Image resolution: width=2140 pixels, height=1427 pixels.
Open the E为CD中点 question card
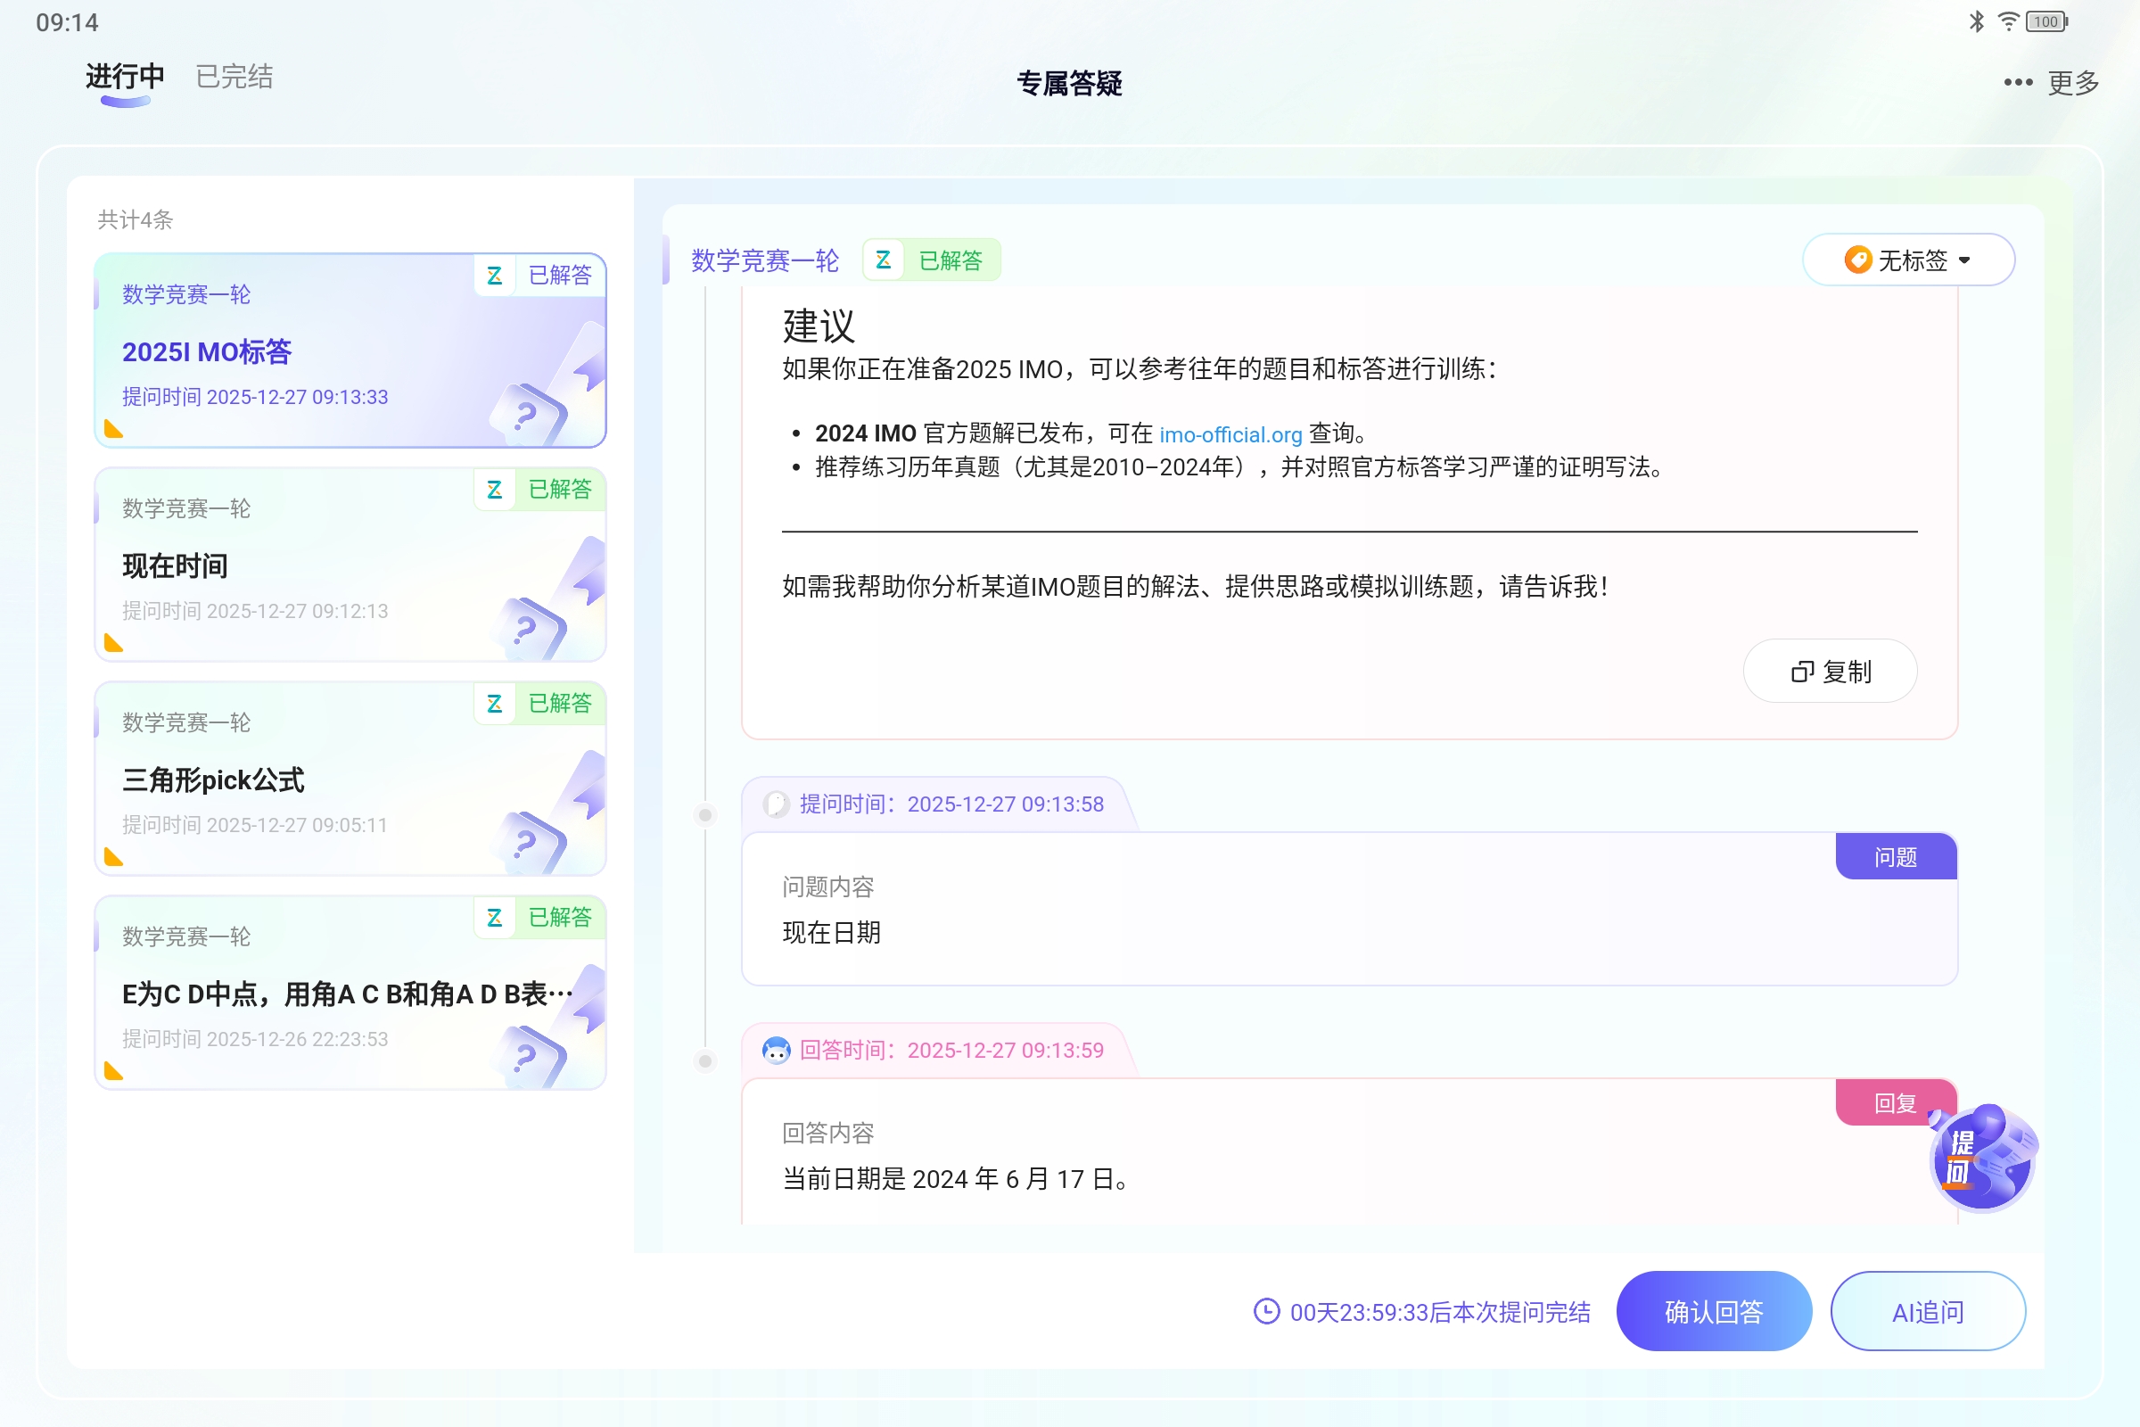pos(350,992)
